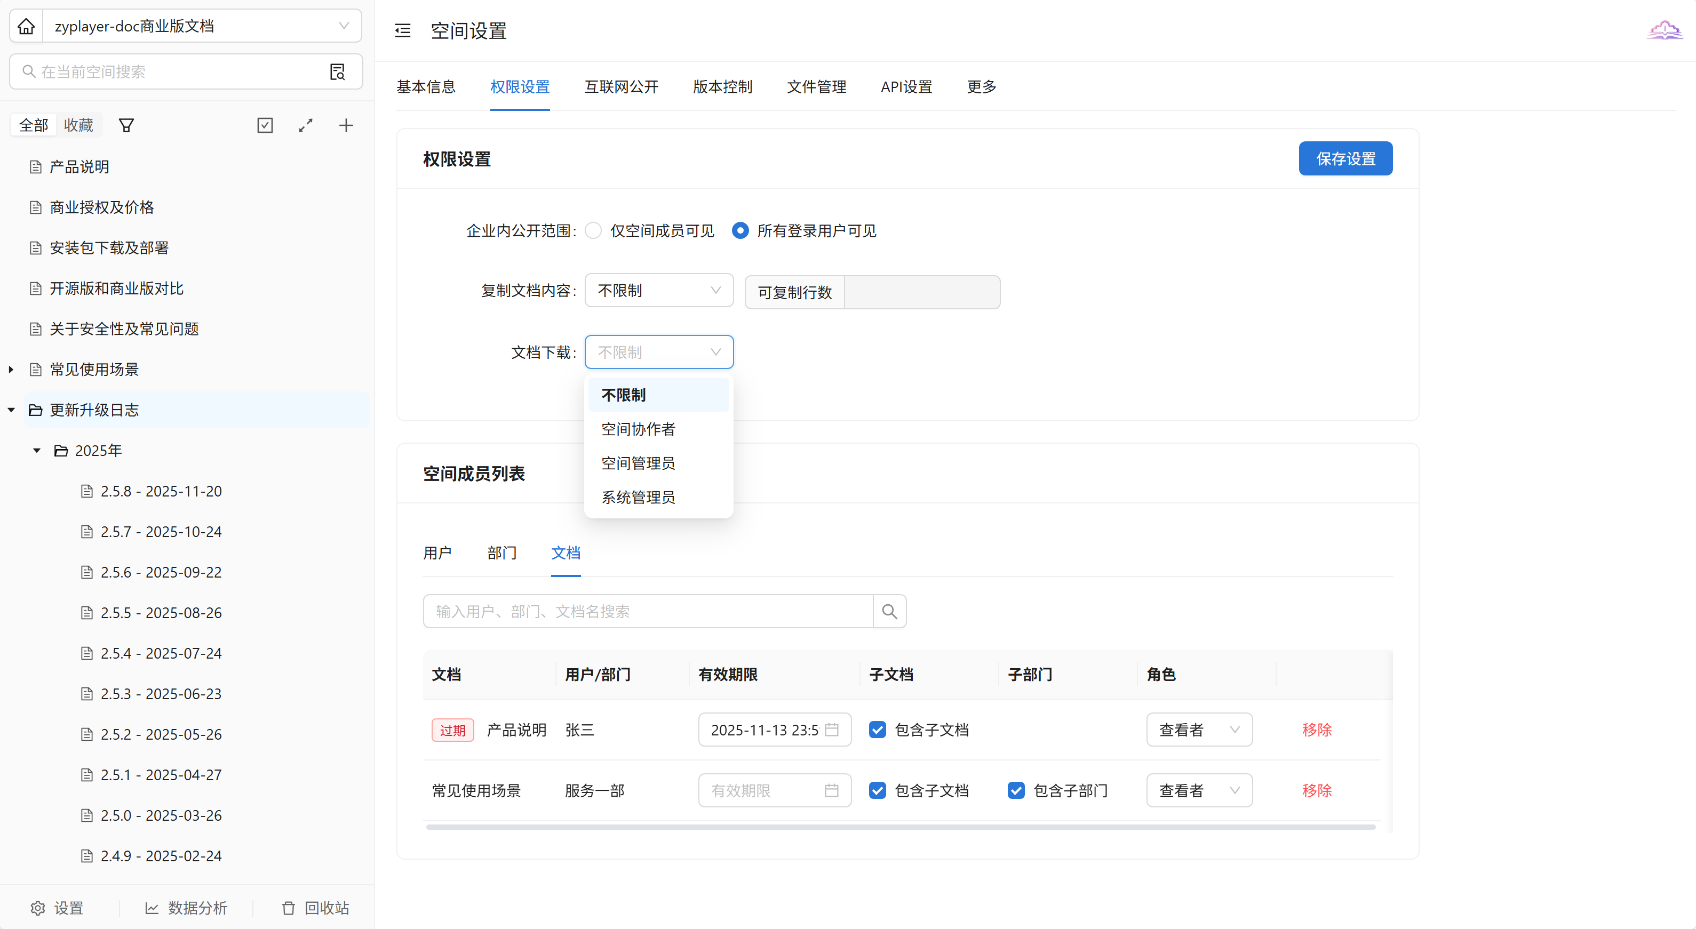Click the 保存设置 button
The image size is (1696, 929).
click(1345, 158)
